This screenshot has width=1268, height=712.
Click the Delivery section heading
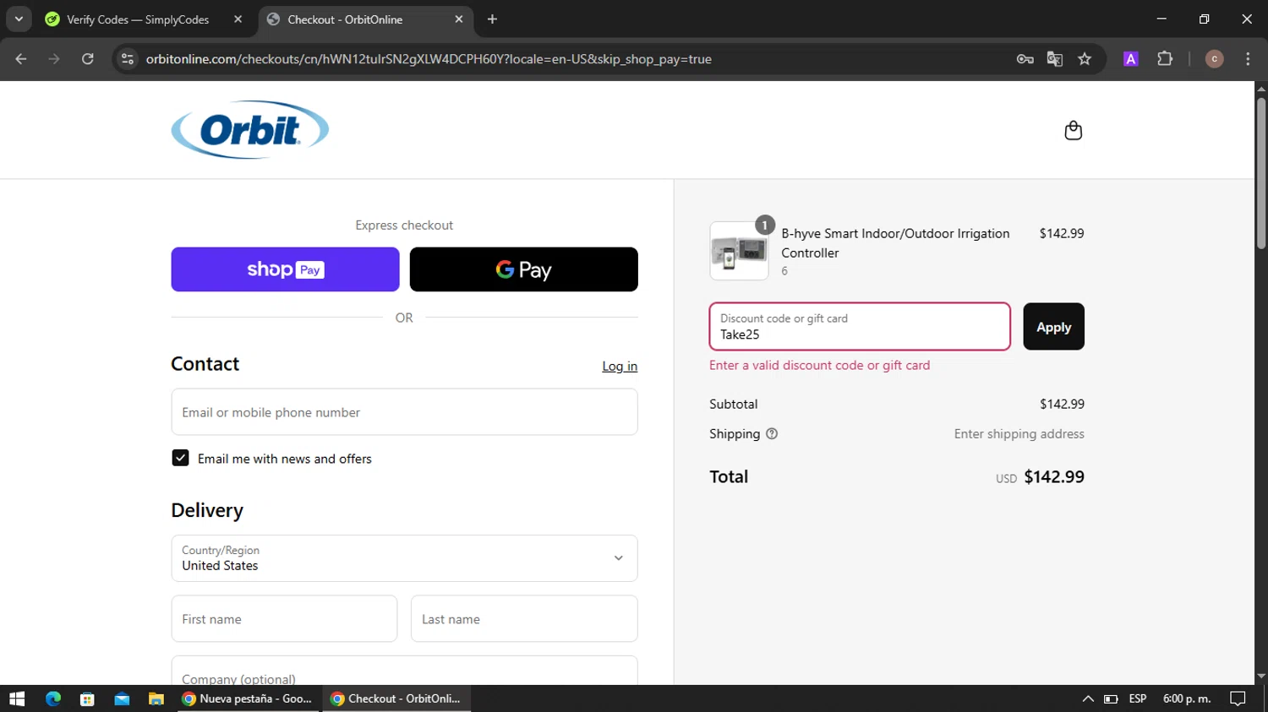tap(207, 510)
